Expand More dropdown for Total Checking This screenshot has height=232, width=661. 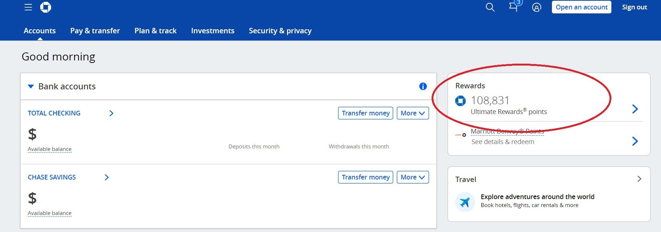click(412, 113)
